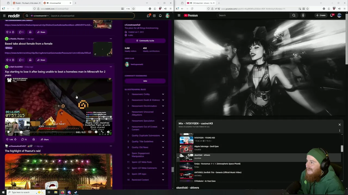Expand Quality: Duplicate Submissions rule

[163, 135]
